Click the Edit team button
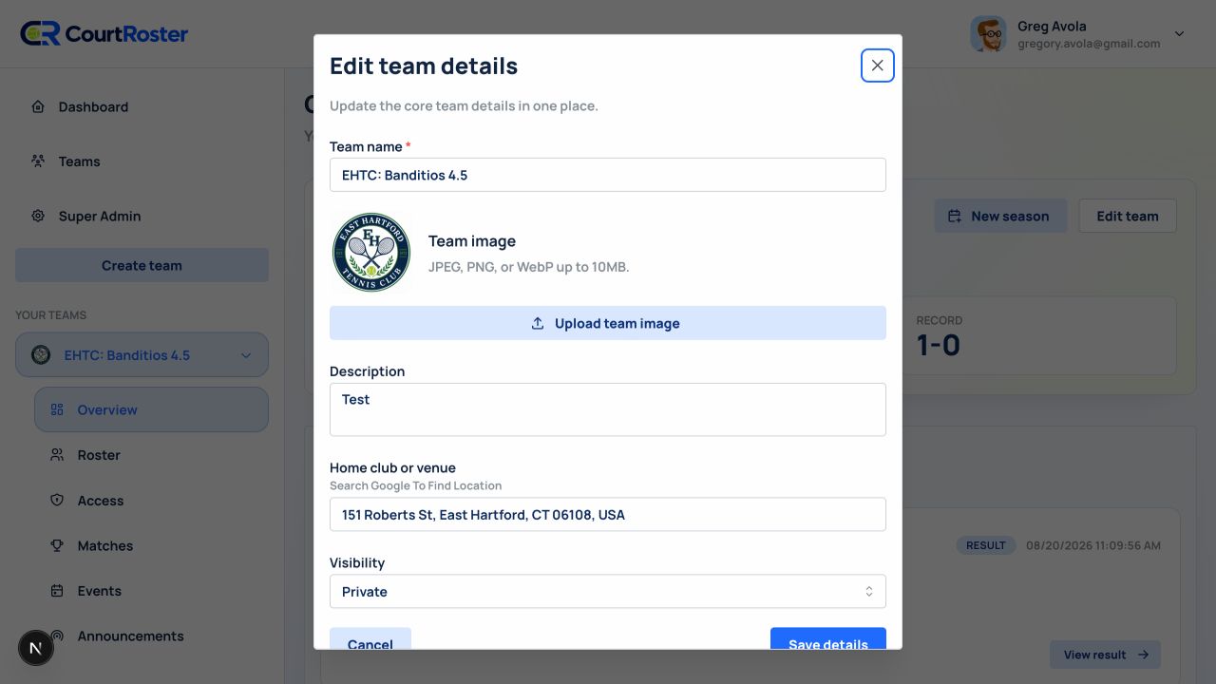Viewport: 1216px width, 684px height. coord(1128,216)
